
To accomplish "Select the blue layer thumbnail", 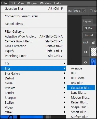I will [93, 62].
